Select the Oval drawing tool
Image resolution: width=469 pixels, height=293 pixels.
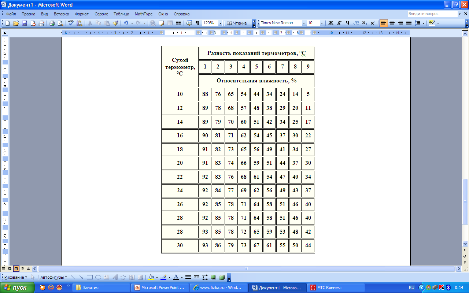click(x=98, y=277)
